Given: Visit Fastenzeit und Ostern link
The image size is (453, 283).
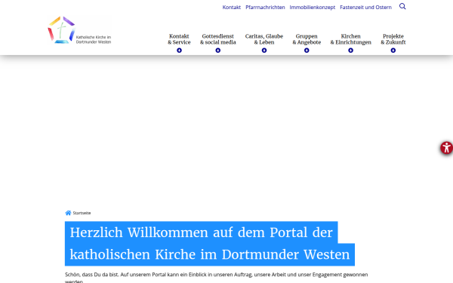Looking at the screenshot, I should click(365, 8).
